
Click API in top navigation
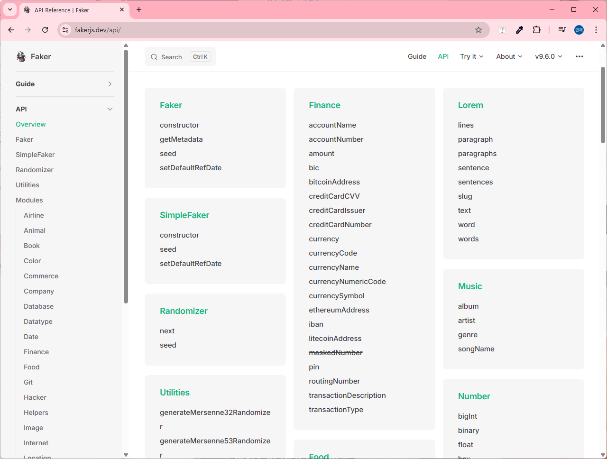pos(443,56)
